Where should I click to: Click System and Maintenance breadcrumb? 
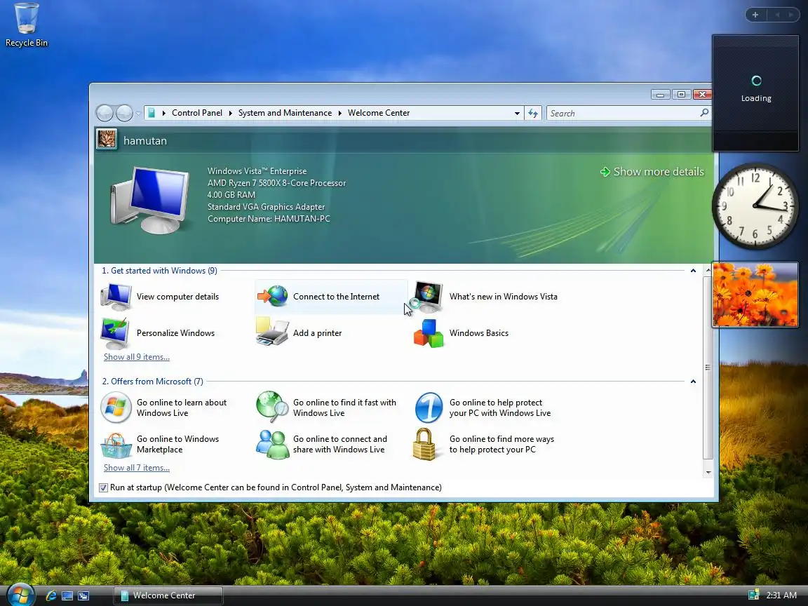click(x=285, y=113)
